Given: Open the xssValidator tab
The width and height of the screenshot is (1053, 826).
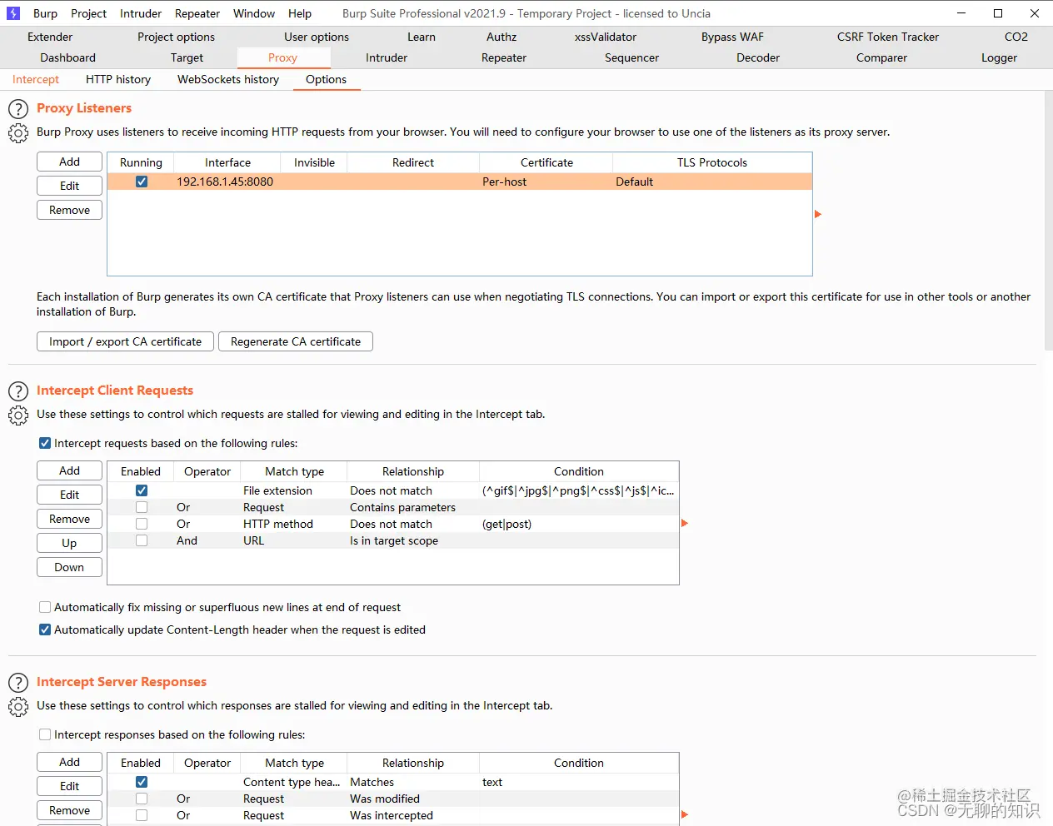Looking at the screenshot, I should point(606,37).
